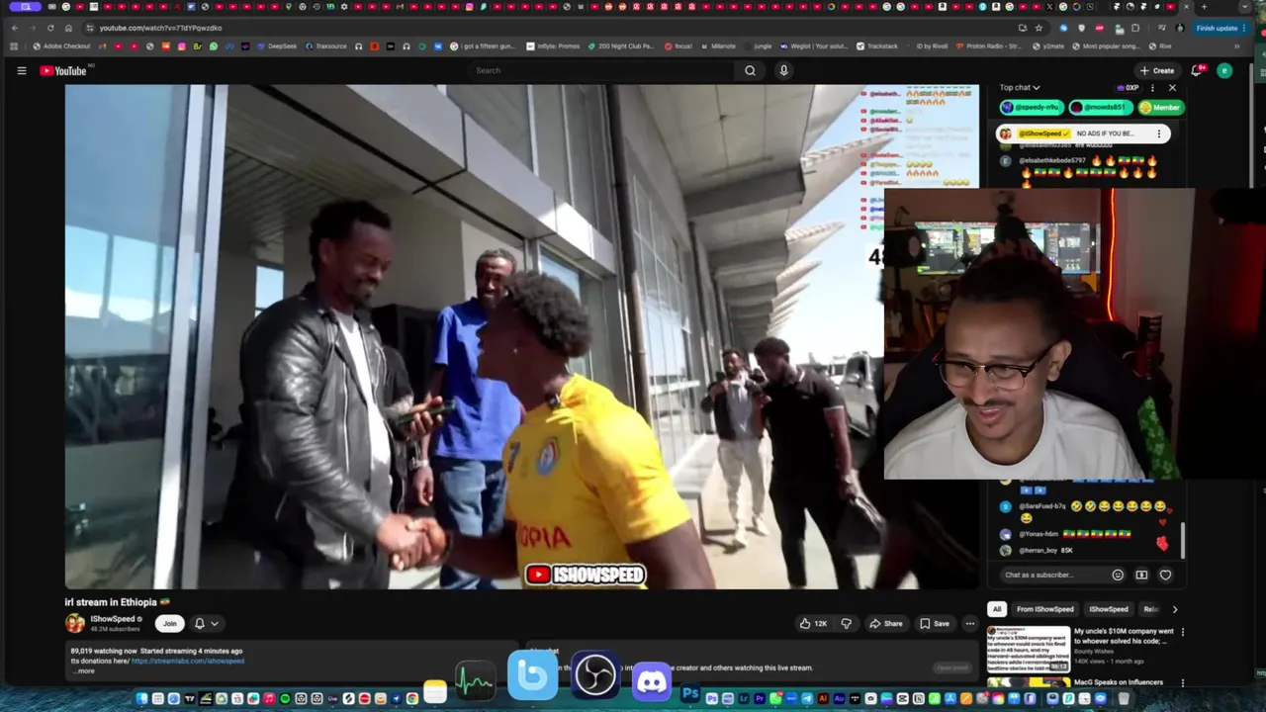Open pinned IShowSpeed message options

click(x=1159, y=133)
